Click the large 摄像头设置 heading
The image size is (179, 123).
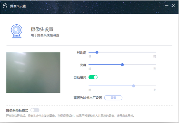pos(42,29)
